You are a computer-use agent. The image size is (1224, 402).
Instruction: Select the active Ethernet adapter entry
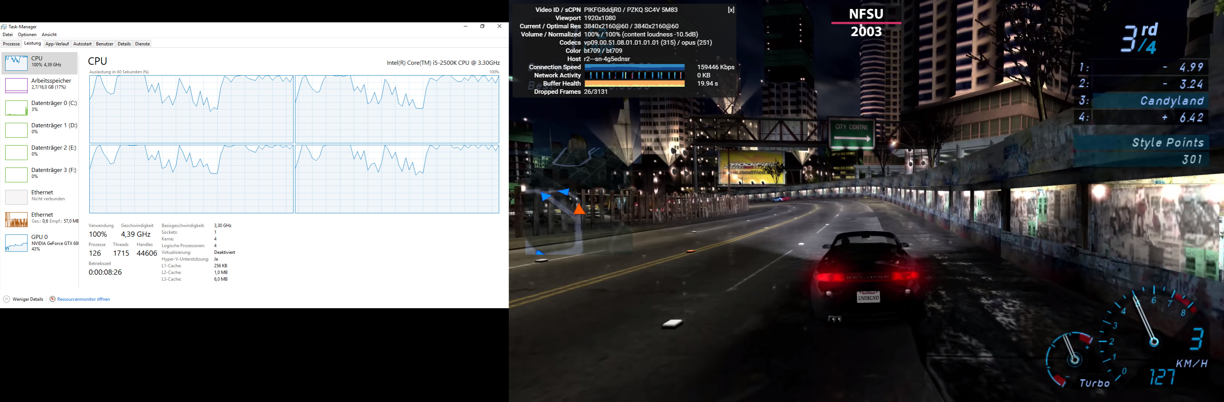[40, 219]
